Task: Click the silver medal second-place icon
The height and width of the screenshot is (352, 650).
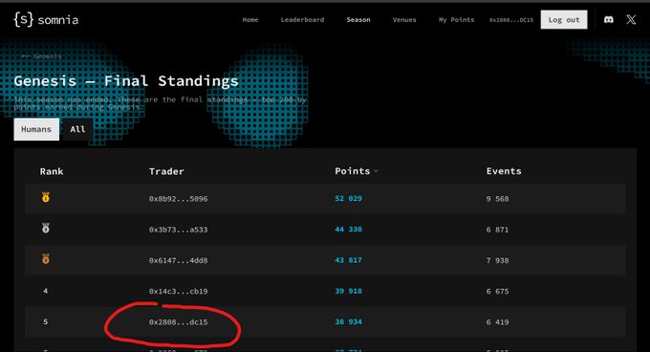Action: [46, 228]
